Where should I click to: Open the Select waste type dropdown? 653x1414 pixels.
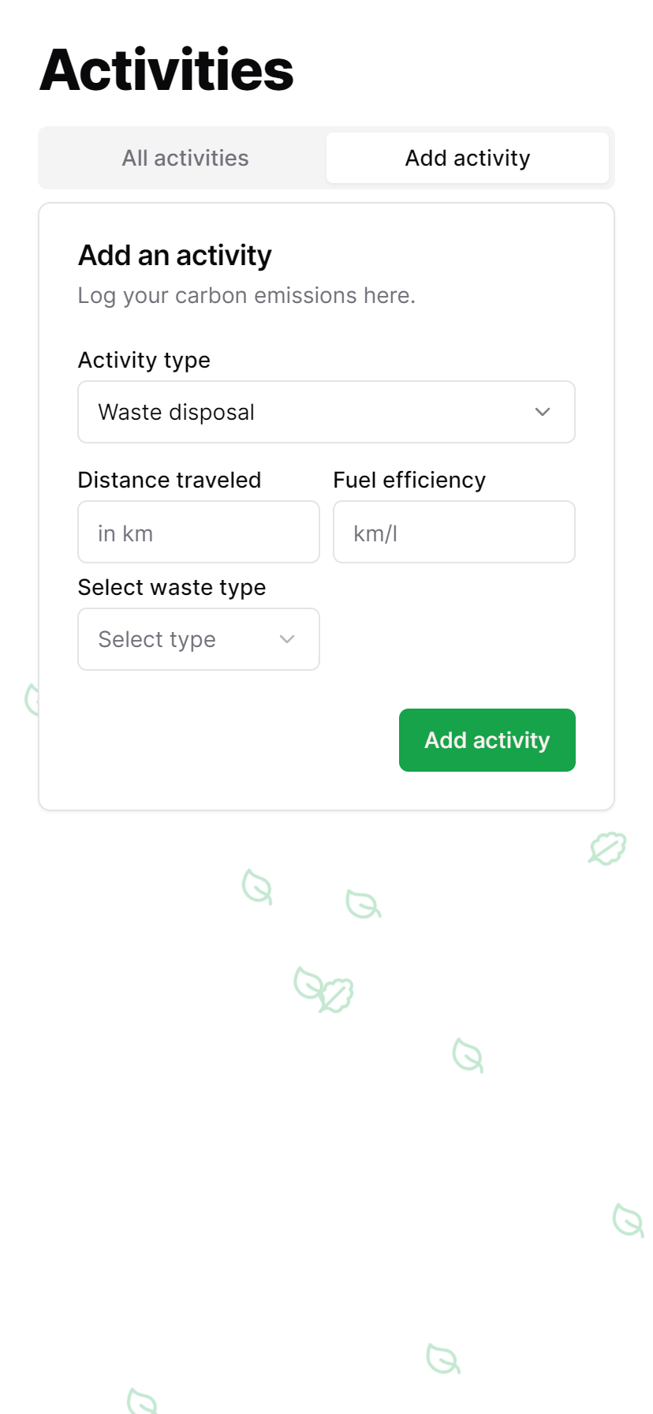point(198,639)
